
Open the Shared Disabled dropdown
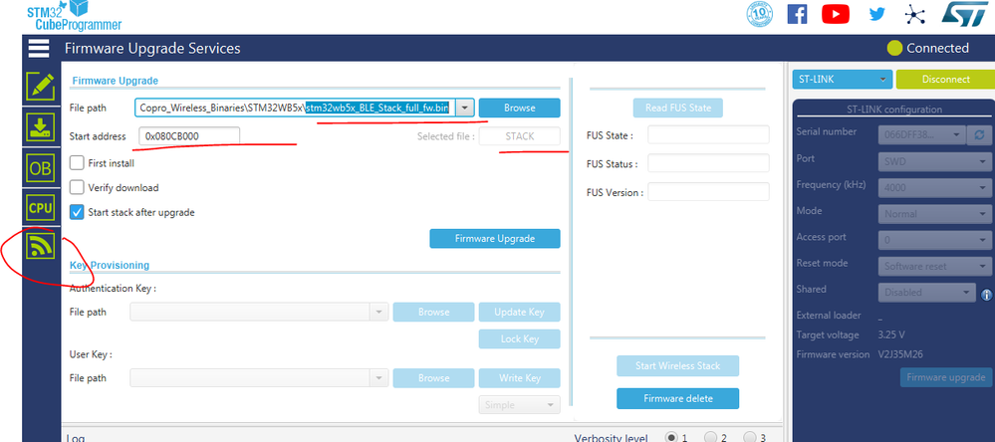[927, 293]
